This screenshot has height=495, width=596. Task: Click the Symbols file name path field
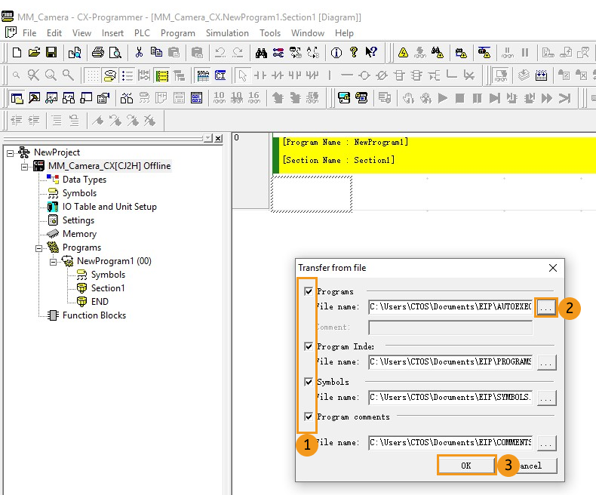(x=450, y=397)
